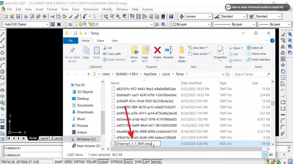Toggle POLAR tracking in status bar
Screen dimensions: 293x164
click(91, 162)
